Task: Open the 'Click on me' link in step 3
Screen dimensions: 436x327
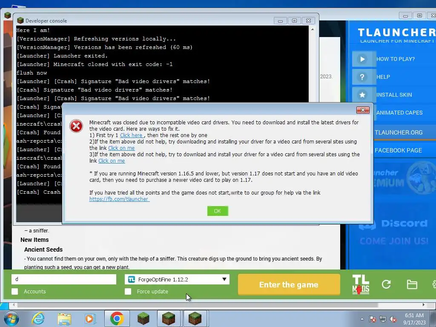Action: (112, 161)
